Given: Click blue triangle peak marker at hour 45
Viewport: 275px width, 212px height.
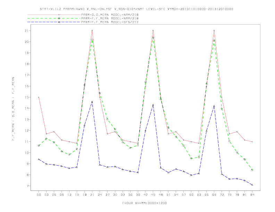Looking at the screenshot, I should pos(153,105).
